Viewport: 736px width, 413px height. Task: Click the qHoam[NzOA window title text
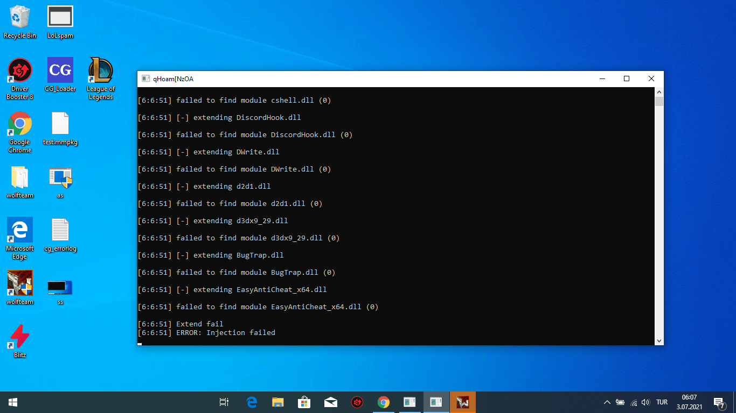(173, 79)
